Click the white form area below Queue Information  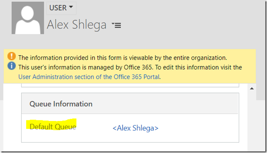pyautogui.click(x=130, y=147)
